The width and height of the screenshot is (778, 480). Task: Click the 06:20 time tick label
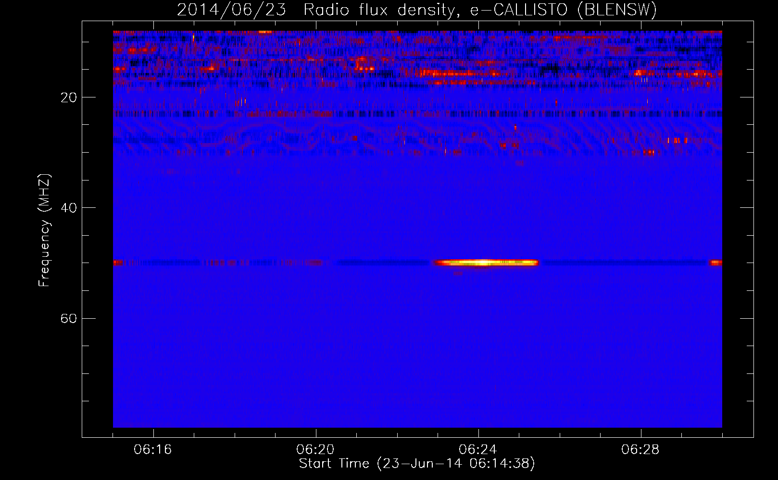(315, 449)
